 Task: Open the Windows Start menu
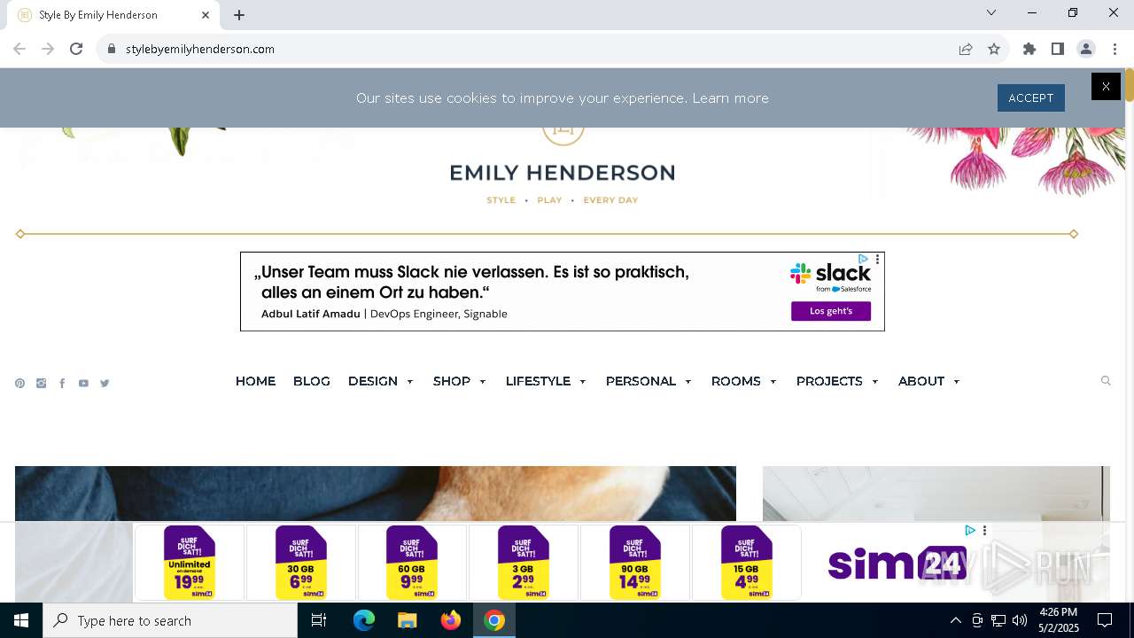(x=21, y=620)
